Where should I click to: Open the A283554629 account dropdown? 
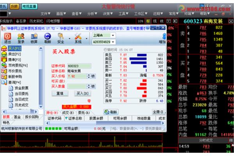tap(113, 42)
